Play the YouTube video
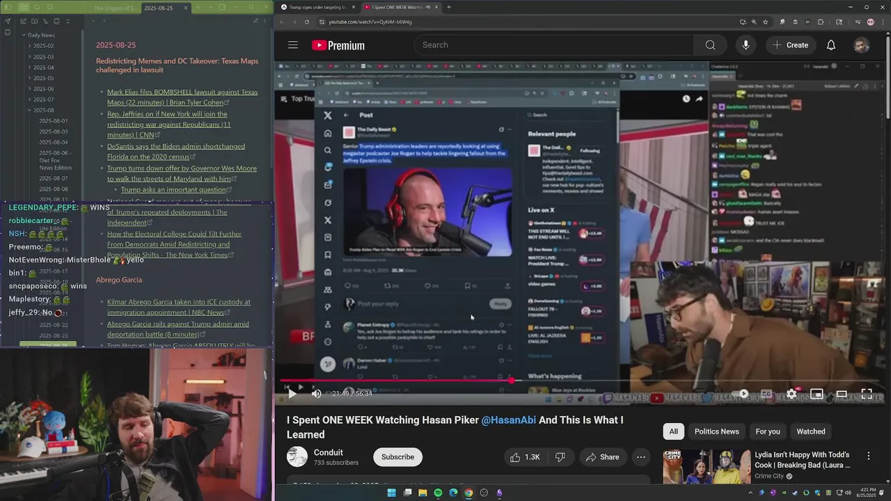 (x=292, y=394)
